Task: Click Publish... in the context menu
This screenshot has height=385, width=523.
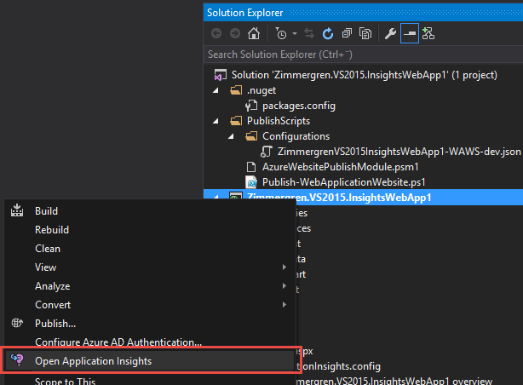Action: pyautogui.click(x=55, y=324)
